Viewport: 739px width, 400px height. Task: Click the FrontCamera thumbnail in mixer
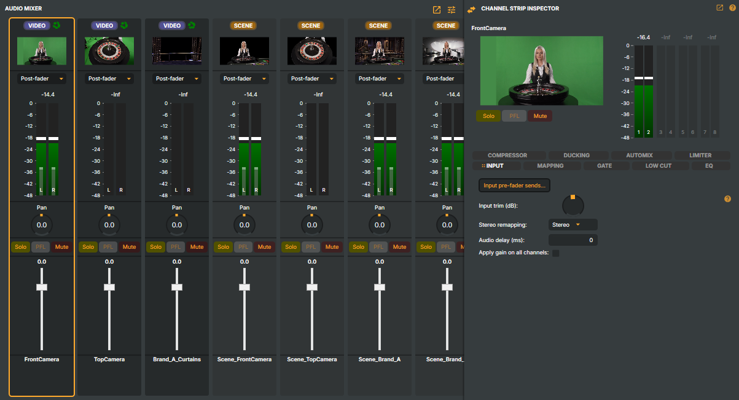42,51
